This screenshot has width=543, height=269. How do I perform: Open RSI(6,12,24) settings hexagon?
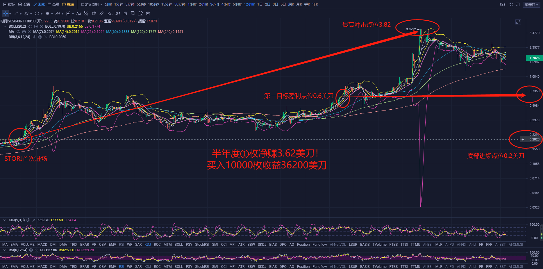point(31,250)
